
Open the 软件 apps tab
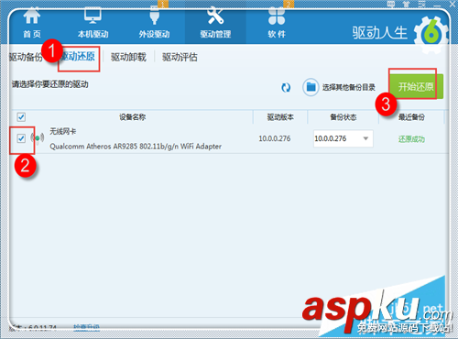[x=277, y=24]
